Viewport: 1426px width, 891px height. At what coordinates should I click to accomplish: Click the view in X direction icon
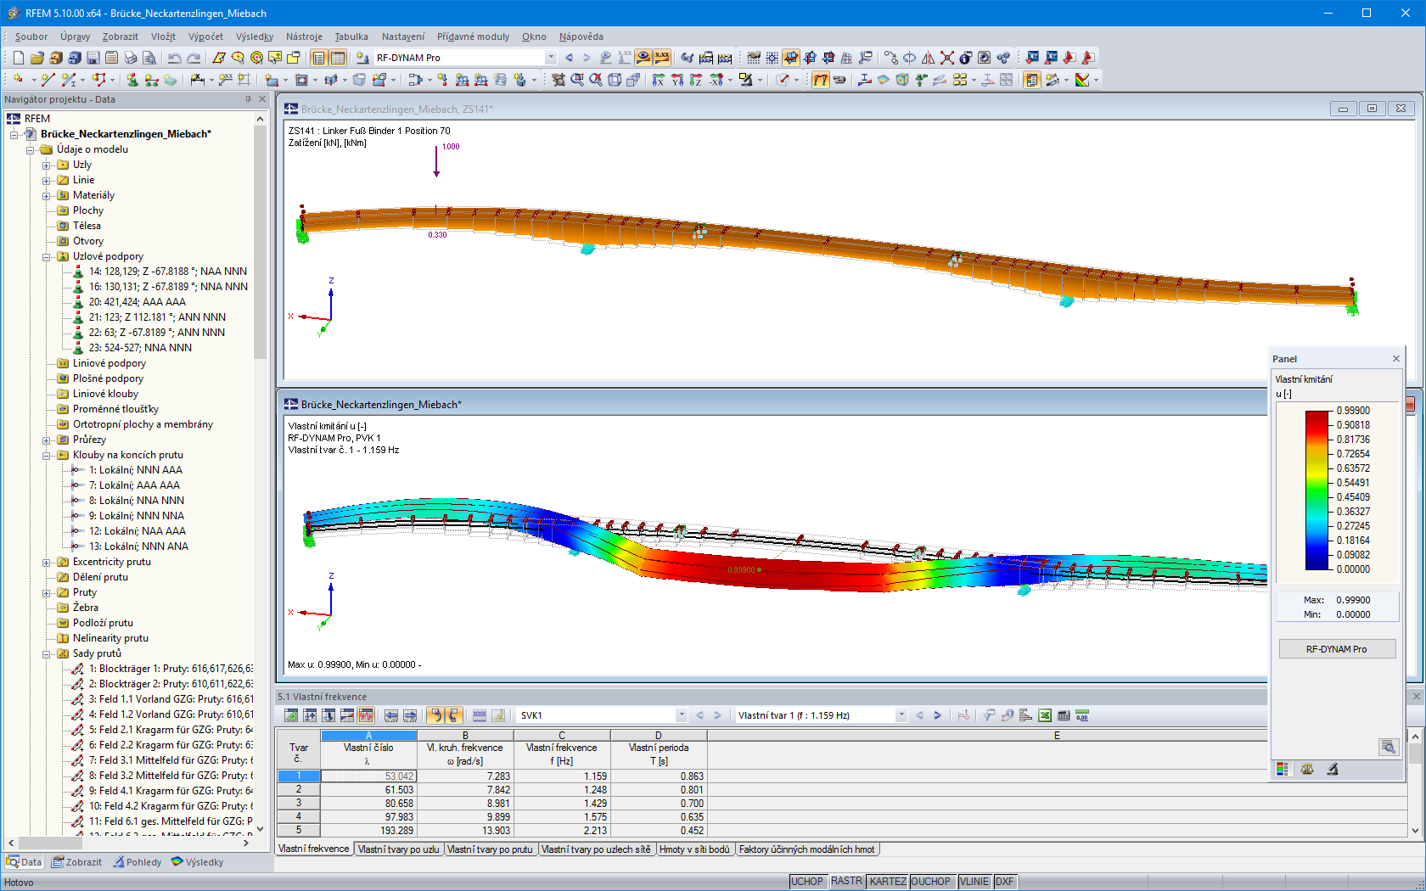click(659, 80)
